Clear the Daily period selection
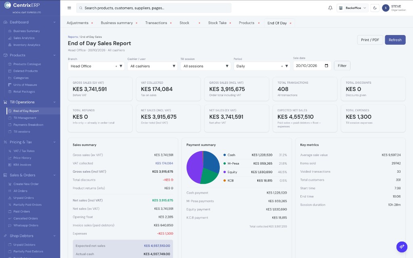 point(282,66)
